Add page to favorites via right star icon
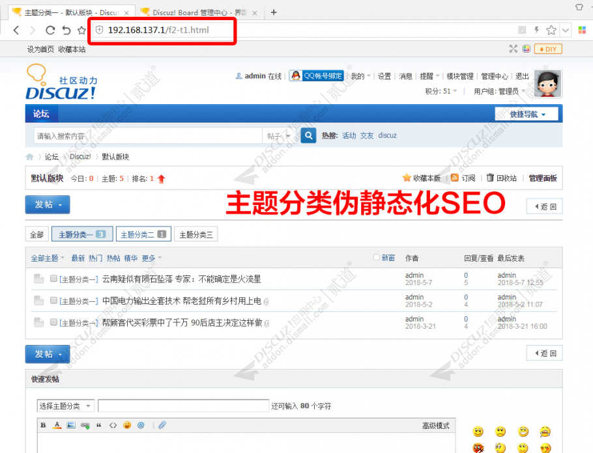 click(x=551, y=30)
